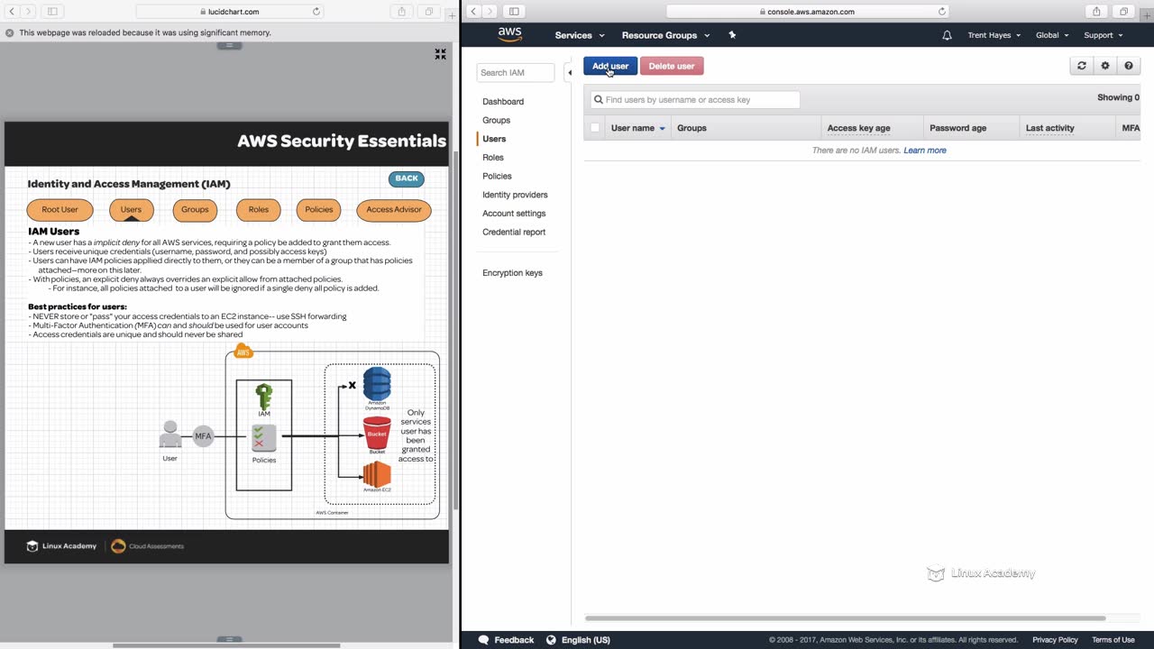Expand the Services dropdown menu
The width and height of the screenshot is (1154, 649).
580,35
